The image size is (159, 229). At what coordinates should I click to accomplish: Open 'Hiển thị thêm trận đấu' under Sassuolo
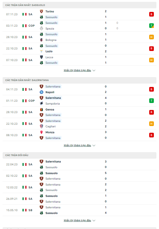point(77,70)
